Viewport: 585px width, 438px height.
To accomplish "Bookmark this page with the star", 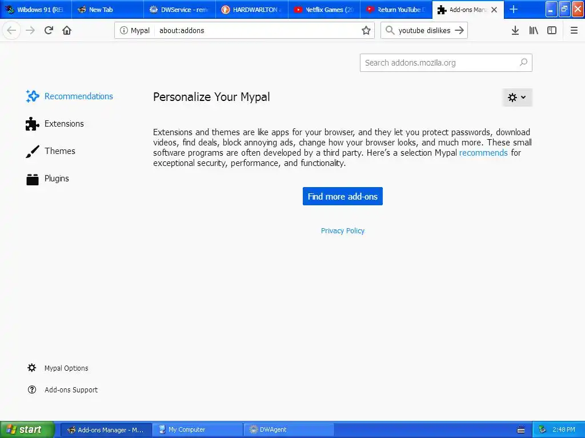I will click(366, 31).
